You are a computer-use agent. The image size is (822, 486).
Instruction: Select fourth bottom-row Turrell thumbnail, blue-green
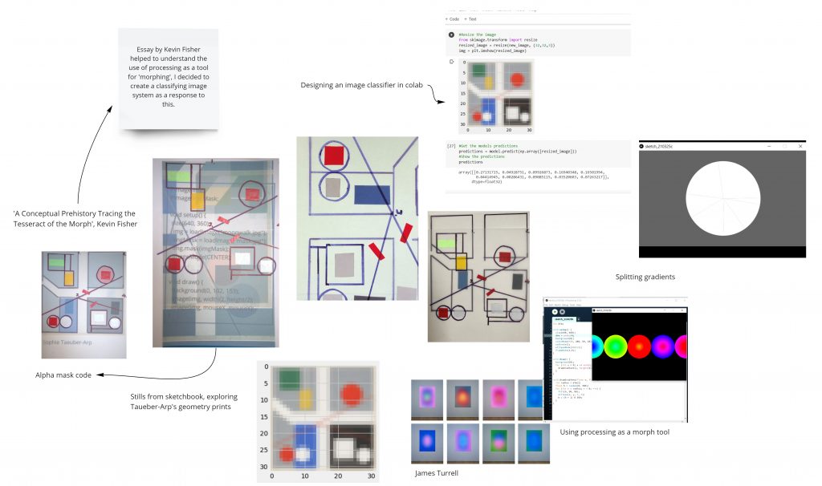coord(534,443)
